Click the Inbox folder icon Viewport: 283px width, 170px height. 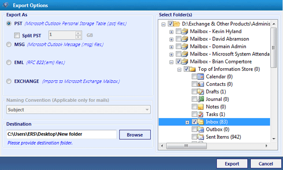(201, 122)
